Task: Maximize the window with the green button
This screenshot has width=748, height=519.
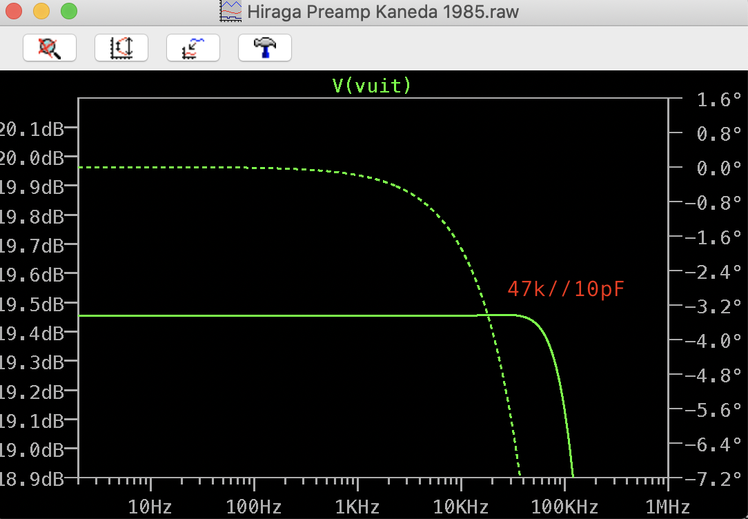Action: (69, 11)
